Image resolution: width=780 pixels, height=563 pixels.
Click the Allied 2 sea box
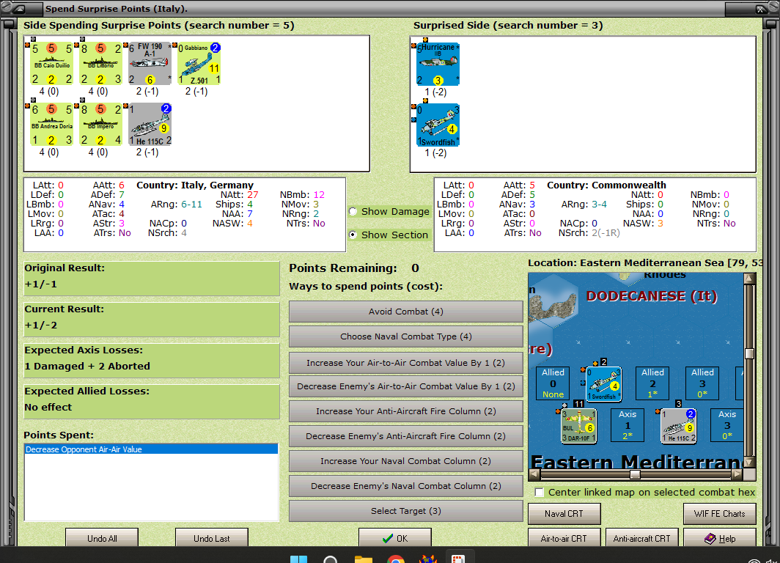click(x=652, y=383)
